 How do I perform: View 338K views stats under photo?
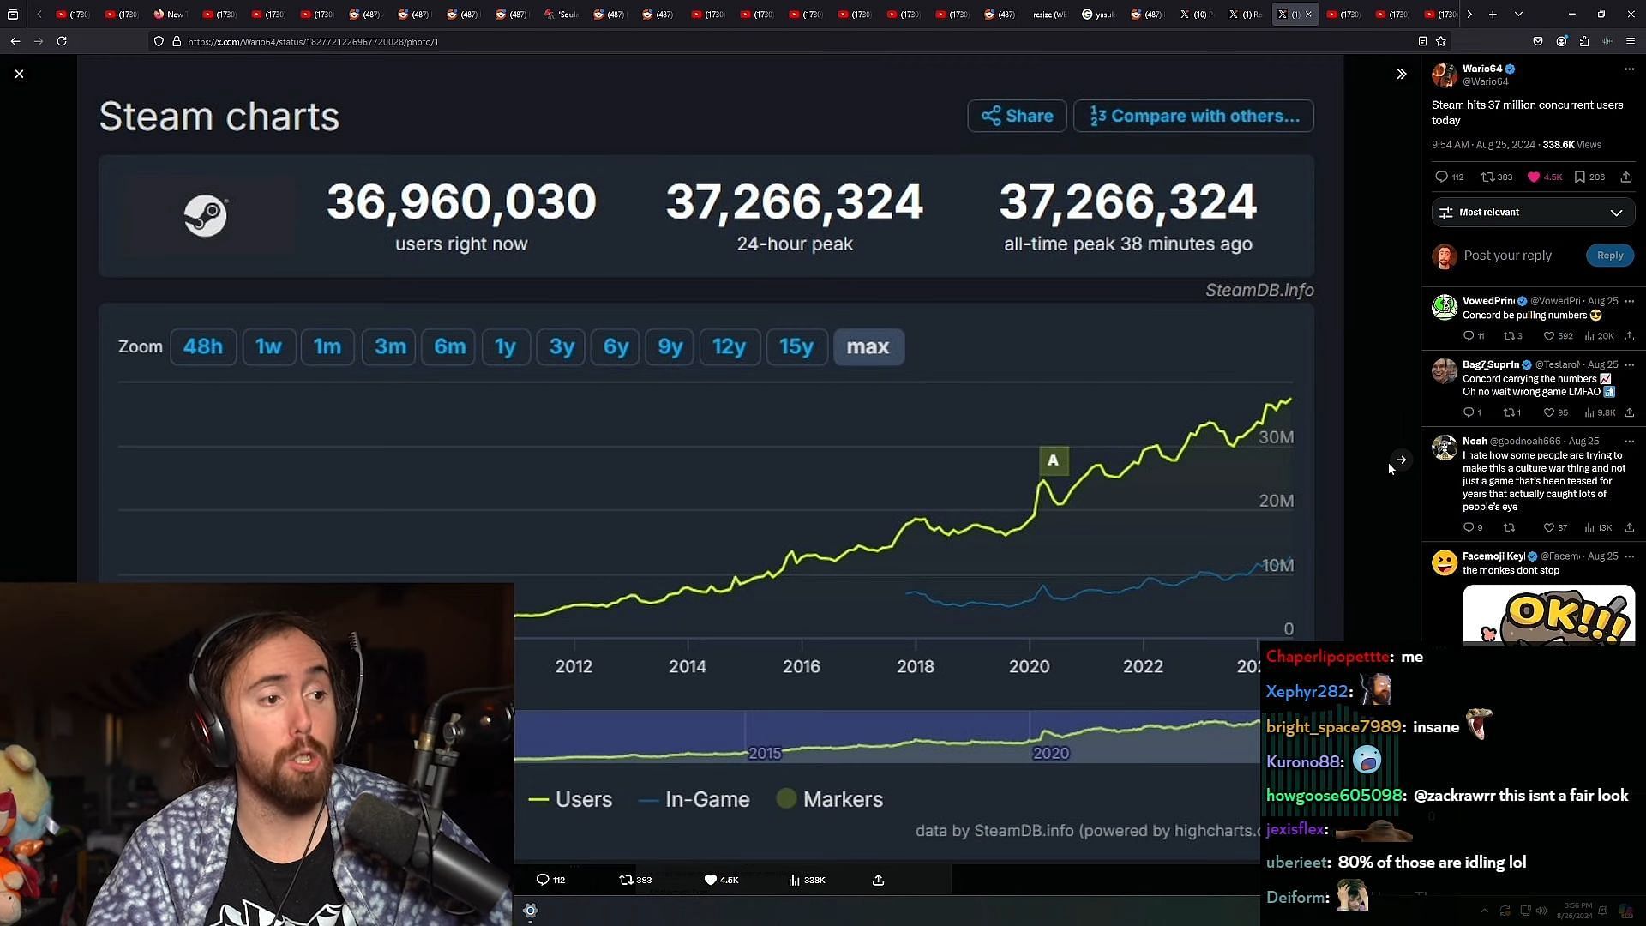[807, 880]
